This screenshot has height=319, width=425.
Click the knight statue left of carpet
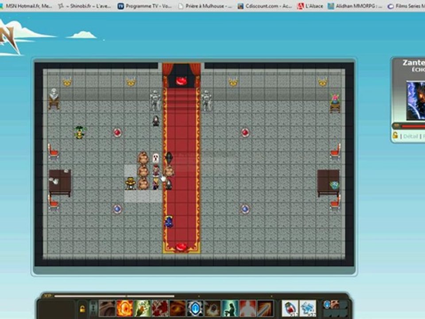point(155,101)
